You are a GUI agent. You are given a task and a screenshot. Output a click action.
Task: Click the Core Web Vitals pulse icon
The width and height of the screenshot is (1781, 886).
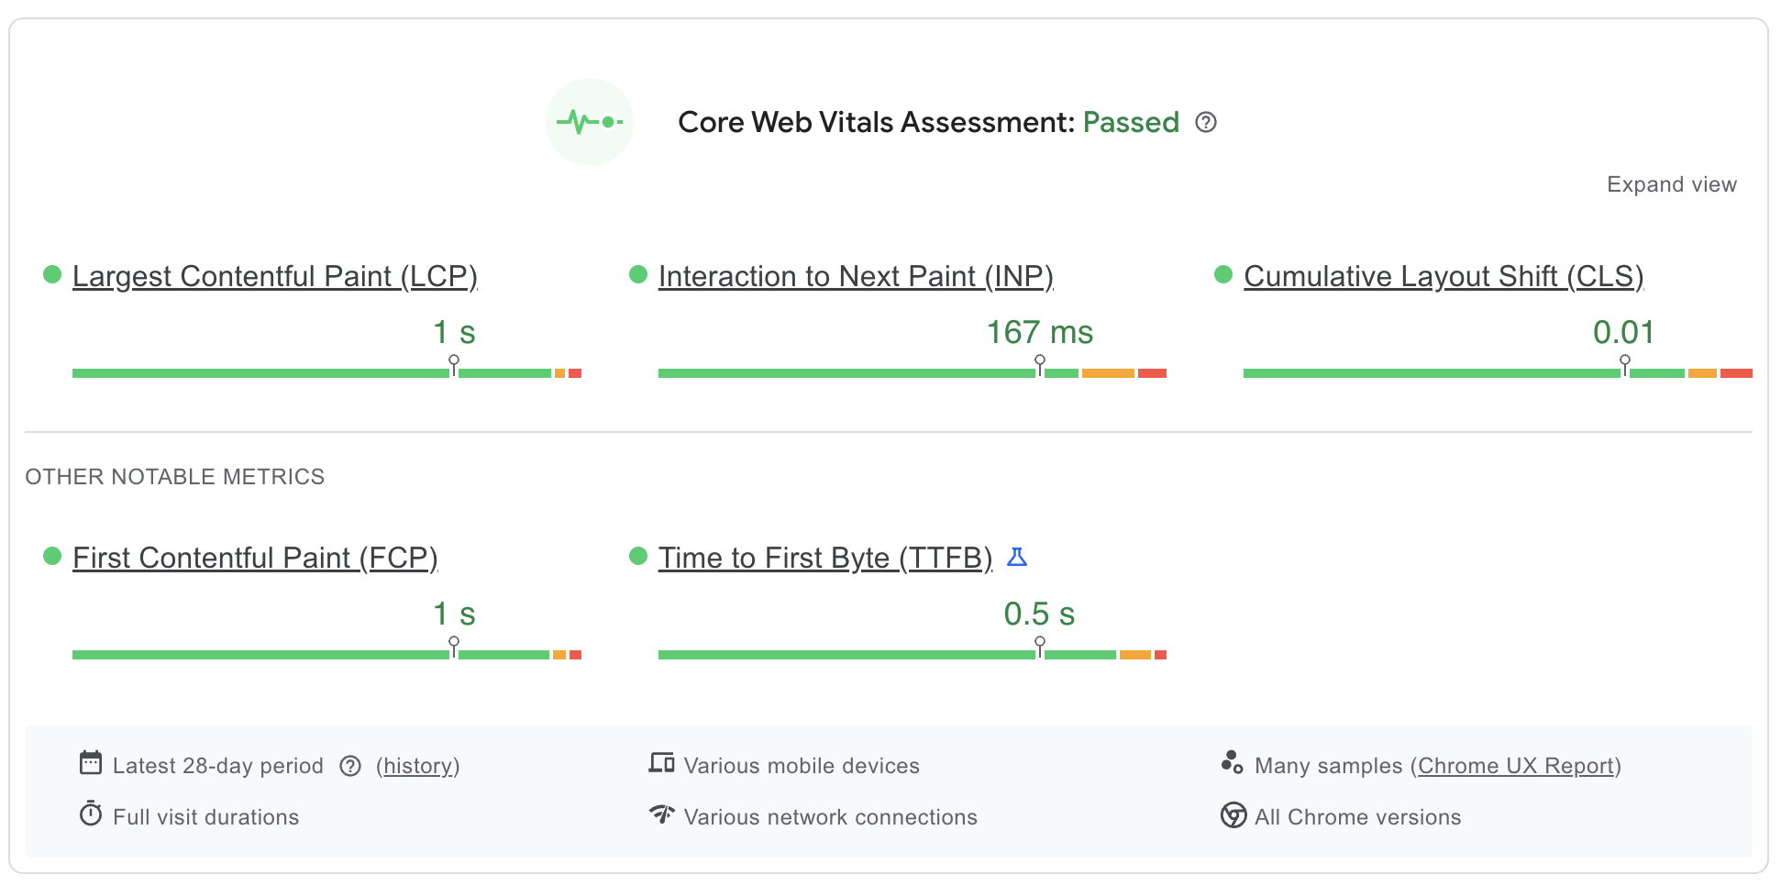point(589,122)
